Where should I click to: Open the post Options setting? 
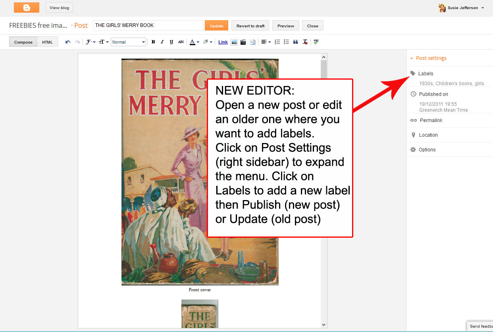click(427, 150)
